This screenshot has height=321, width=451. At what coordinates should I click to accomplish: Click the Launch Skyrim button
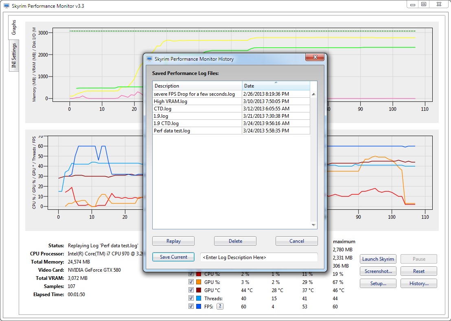pos(378,259)
